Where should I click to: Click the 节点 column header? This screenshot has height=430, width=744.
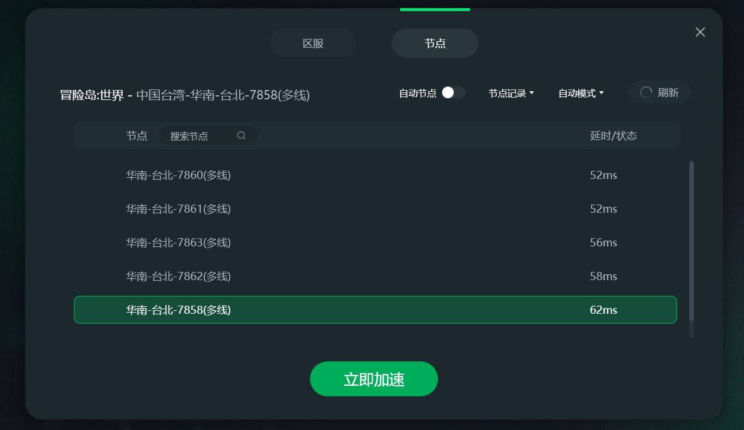137,135
